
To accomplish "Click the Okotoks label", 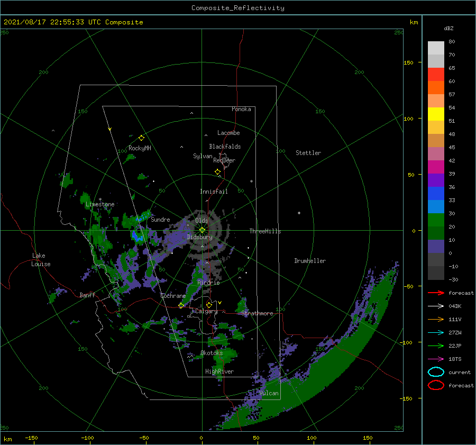I will (212, 353).
